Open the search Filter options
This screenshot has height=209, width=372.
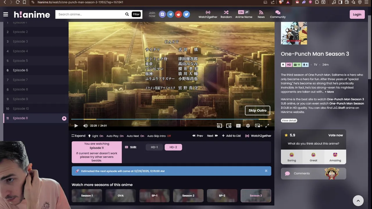coord(136,14)
